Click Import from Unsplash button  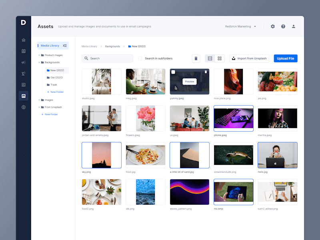(x=249, y=58)
